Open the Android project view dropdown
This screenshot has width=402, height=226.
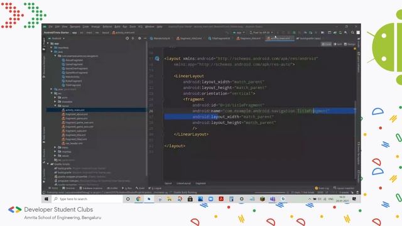pos(57,38)
